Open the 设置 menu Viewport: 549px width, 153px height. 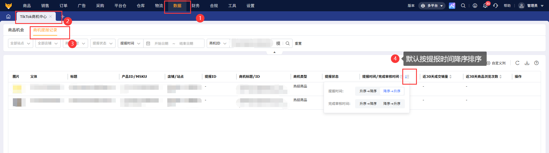pyautogui.click(x=250, y=6)
